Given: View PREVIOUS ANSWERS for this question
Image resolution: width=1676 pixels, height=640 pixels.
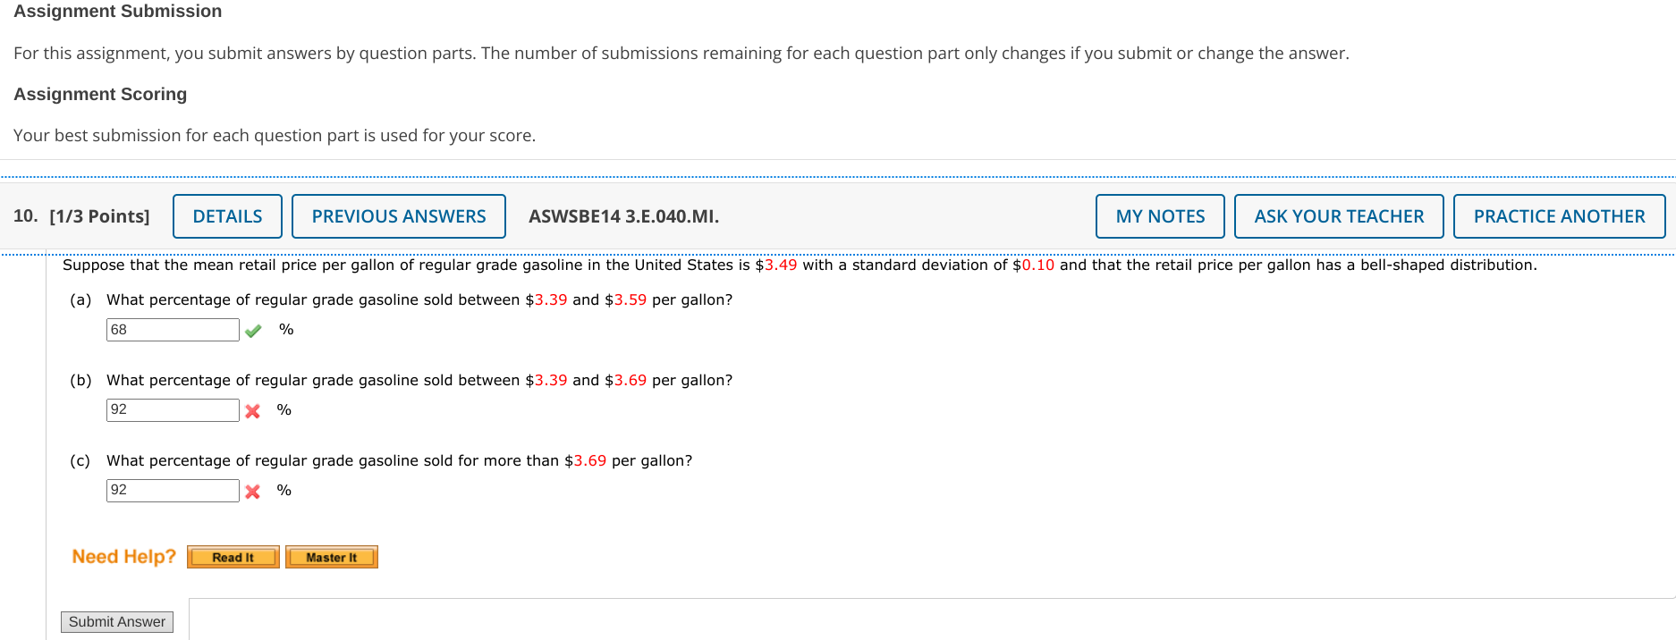Looking at the screenshot, I should coord(398,215).
